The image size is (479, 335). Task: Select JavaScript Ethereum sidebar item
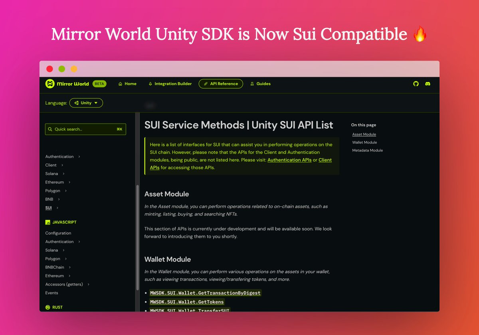coord(55,276)
